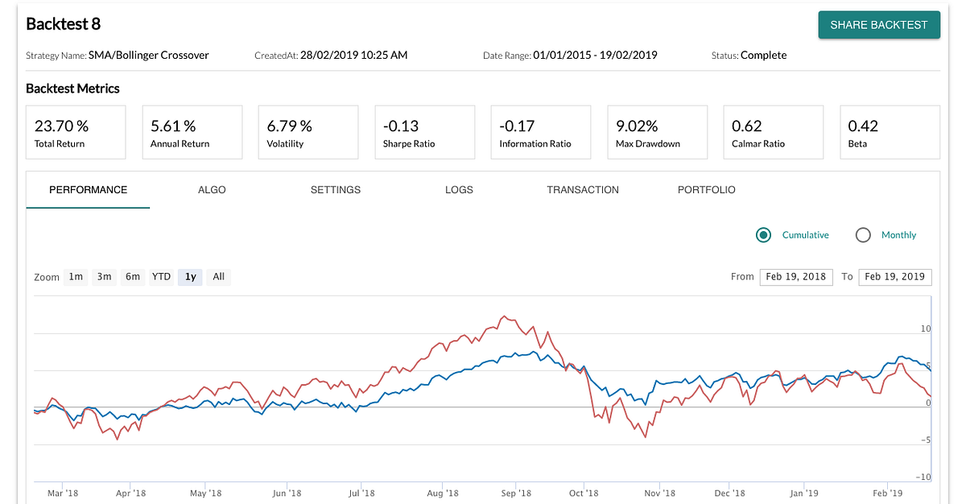This screenshot has height=504, width=966.
Task: Open the LOGS tab
Action: click(459, 190)
